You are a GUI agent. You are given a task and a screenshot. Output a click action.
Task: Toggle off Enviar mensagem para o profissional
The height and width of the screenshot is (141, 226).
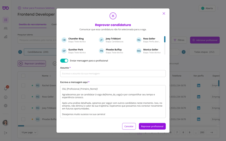point(64,61)
